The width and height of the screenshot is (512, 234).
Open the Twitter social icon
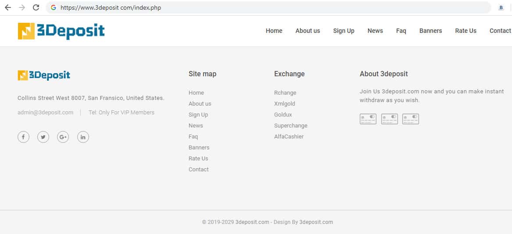click(x=43, y=137)
